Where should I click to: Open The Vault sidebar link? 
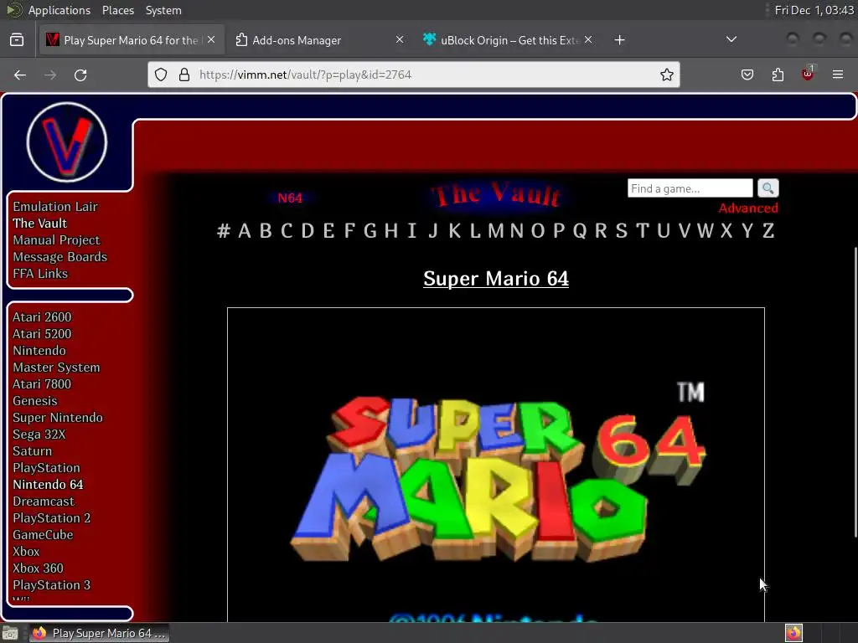40,223
